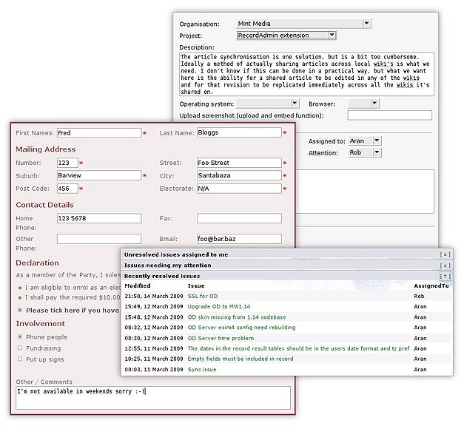Viewport: 464px width, 426px height.
Task: Open the 'Upgrade OD to MW1.14' issue
Action: click(219, 306)
